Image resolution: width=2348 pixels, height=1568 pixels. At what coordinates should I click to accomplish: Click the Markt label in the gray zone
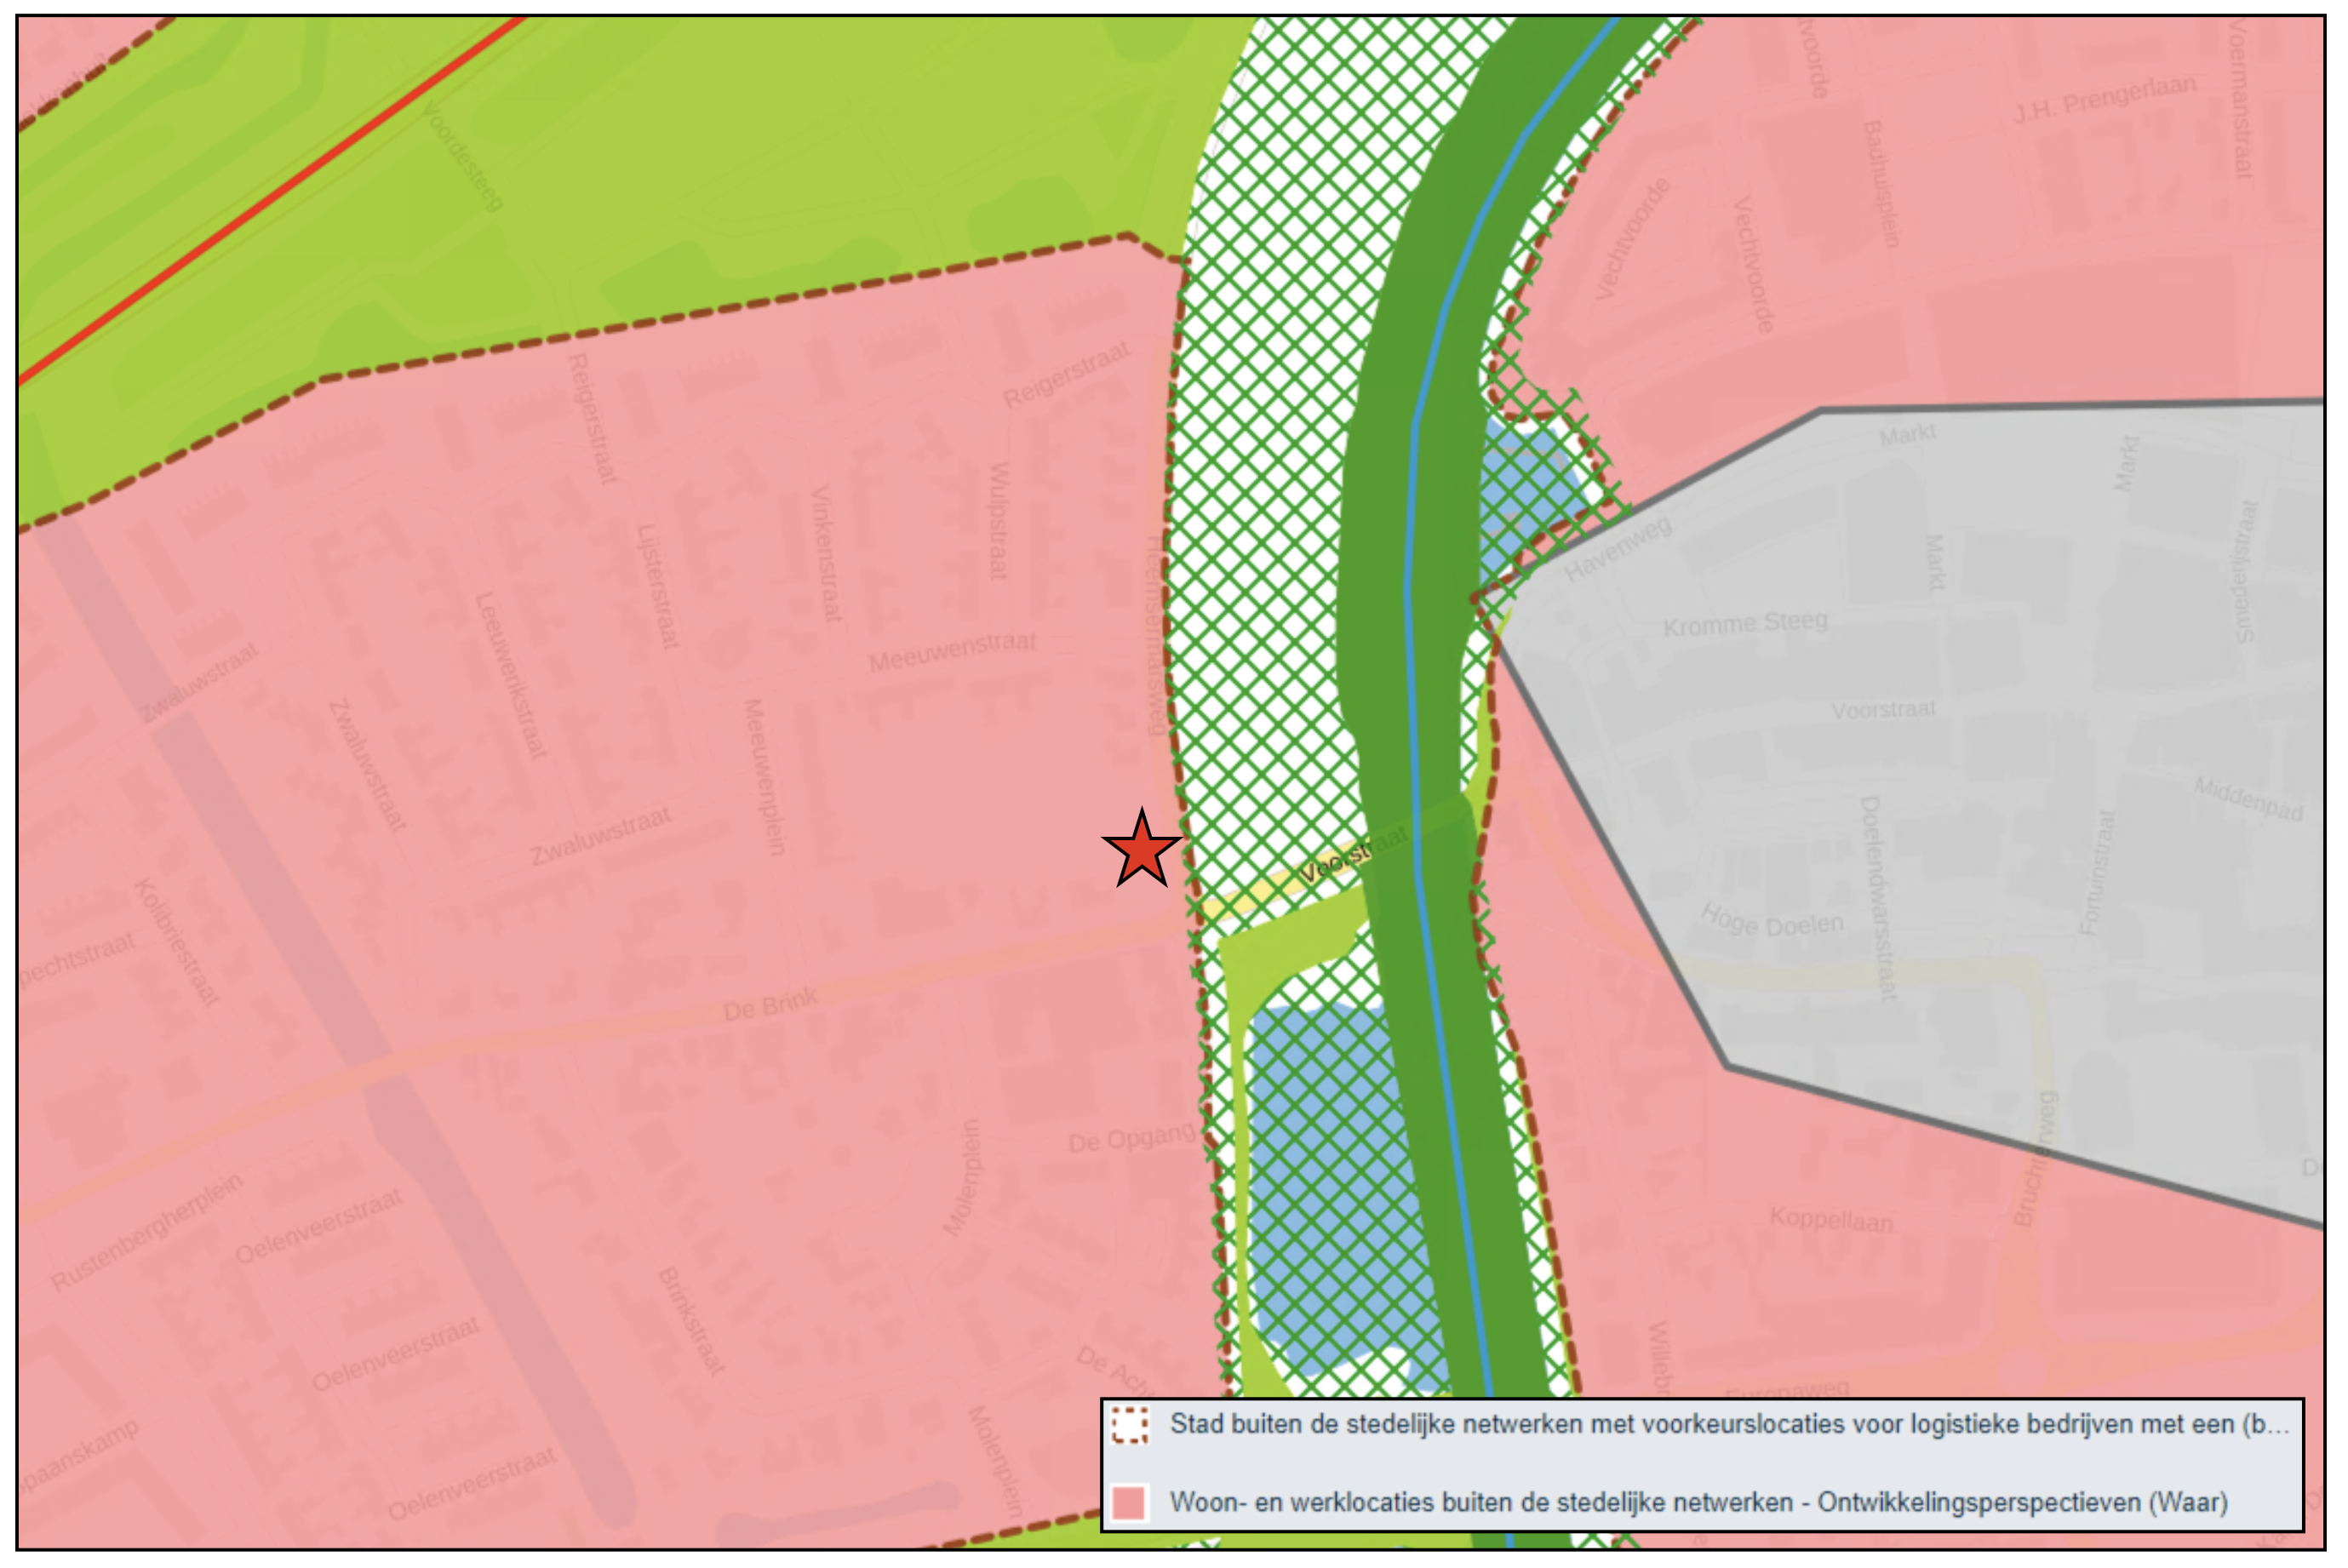[x=1907, y=436]
